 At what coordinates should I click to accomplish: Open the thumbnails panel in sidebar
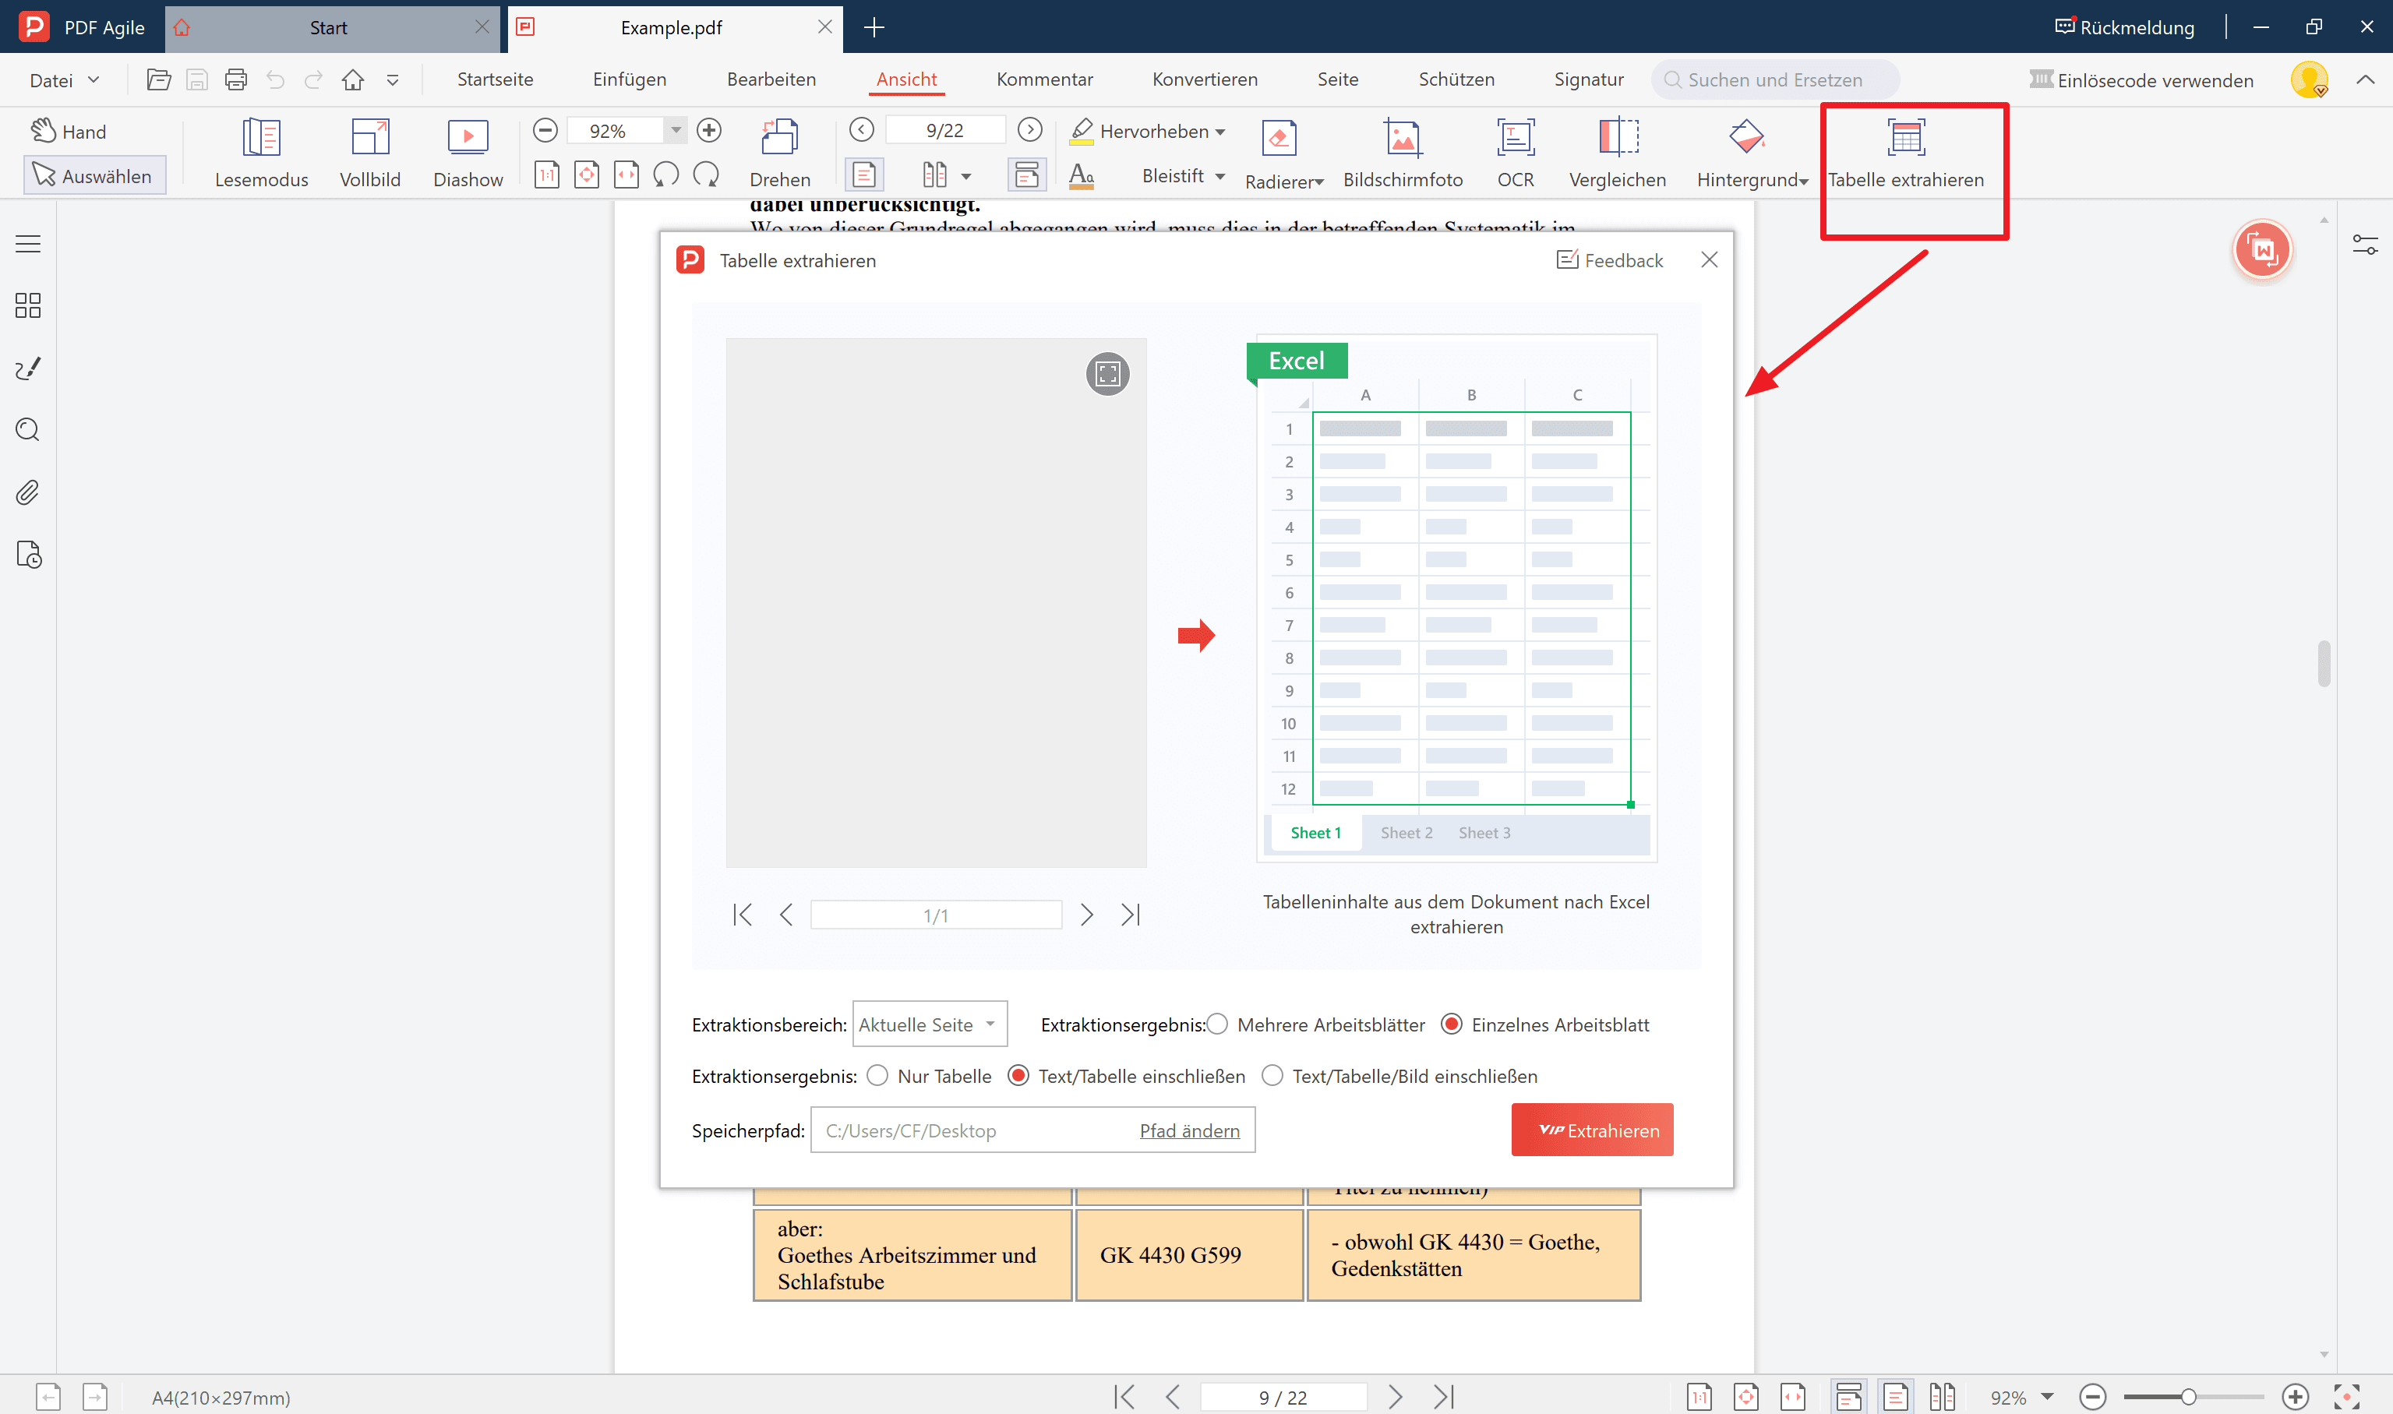(x=27, y=305)
